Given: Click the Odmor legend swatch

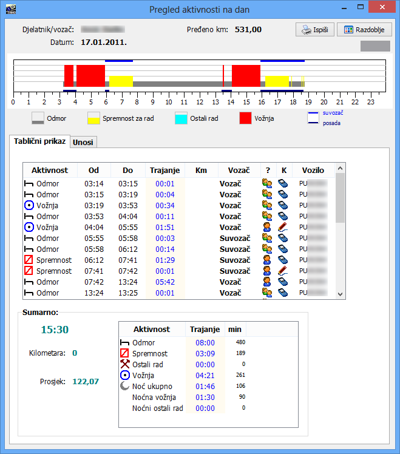Looking at the screenshot, I should (38, 118).
